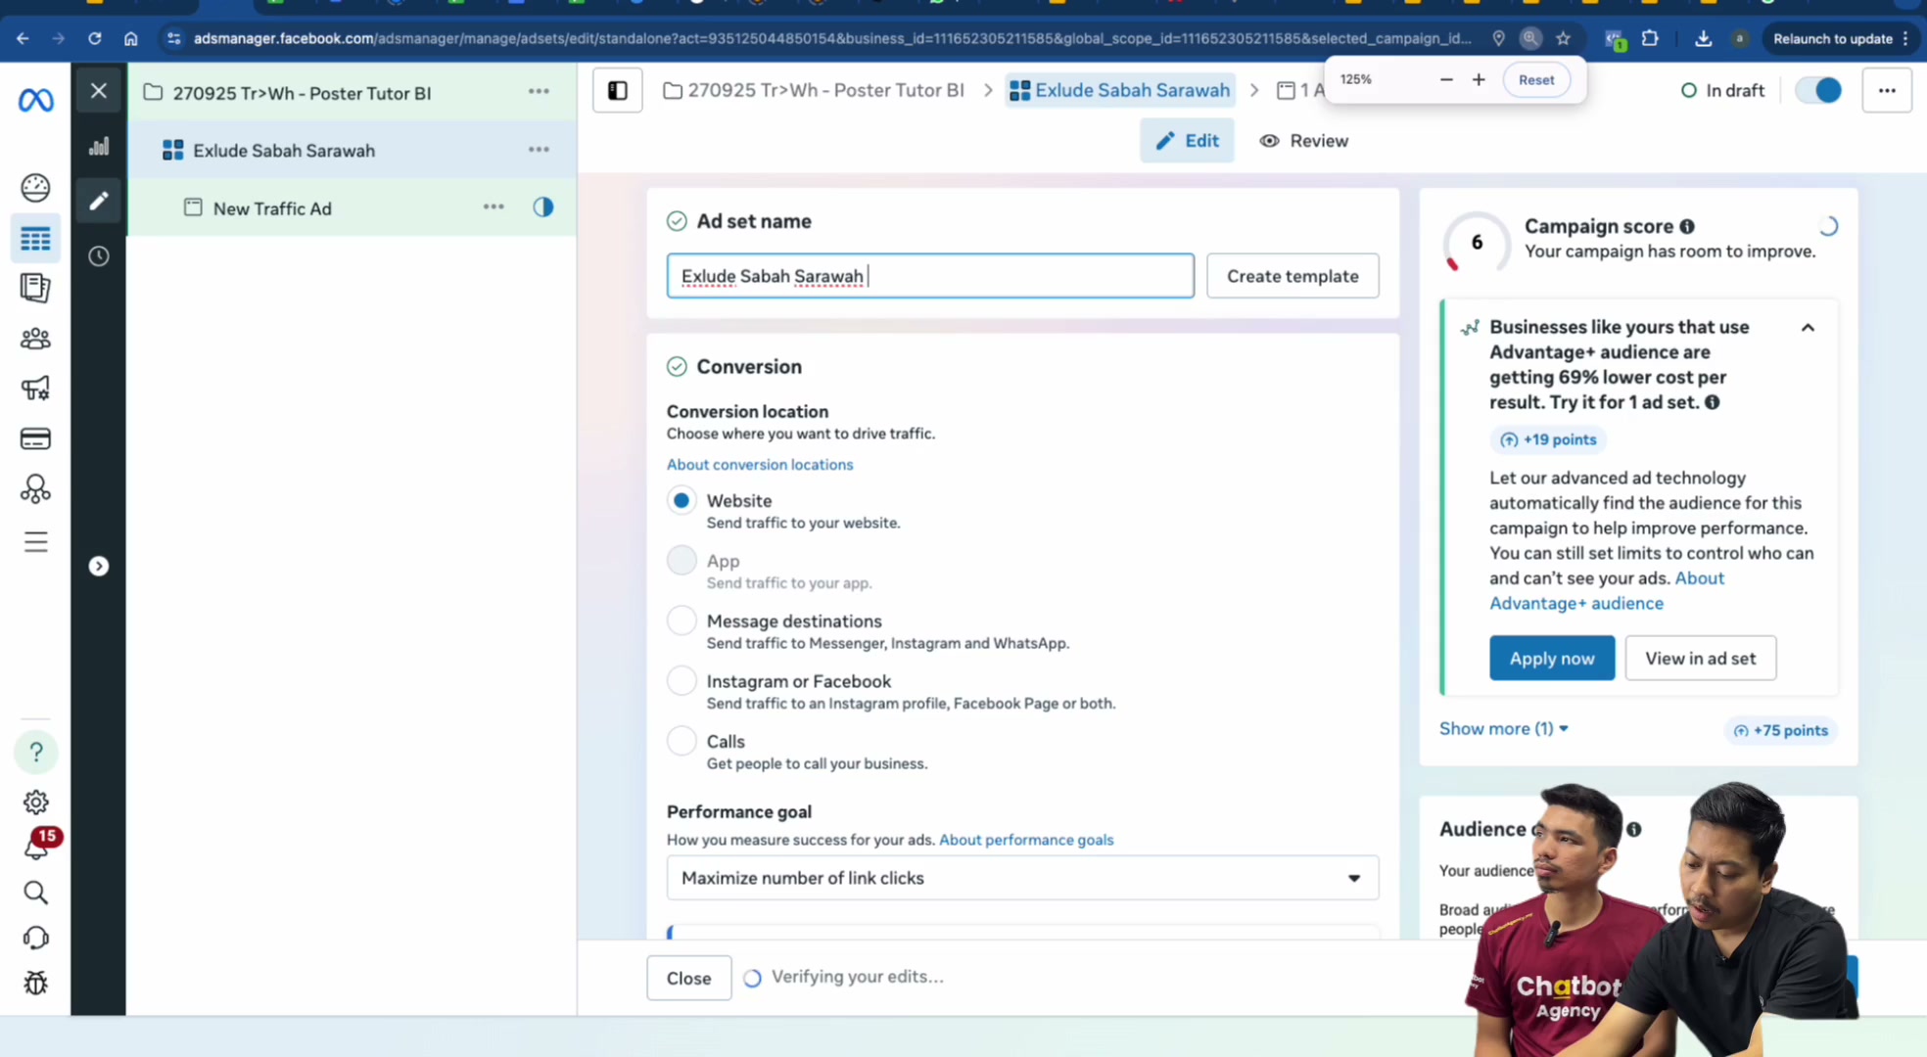This screenshot has height=1057, width=1927.
Task: Select New Traffic Ad in tree
Action: pos(272,208)
